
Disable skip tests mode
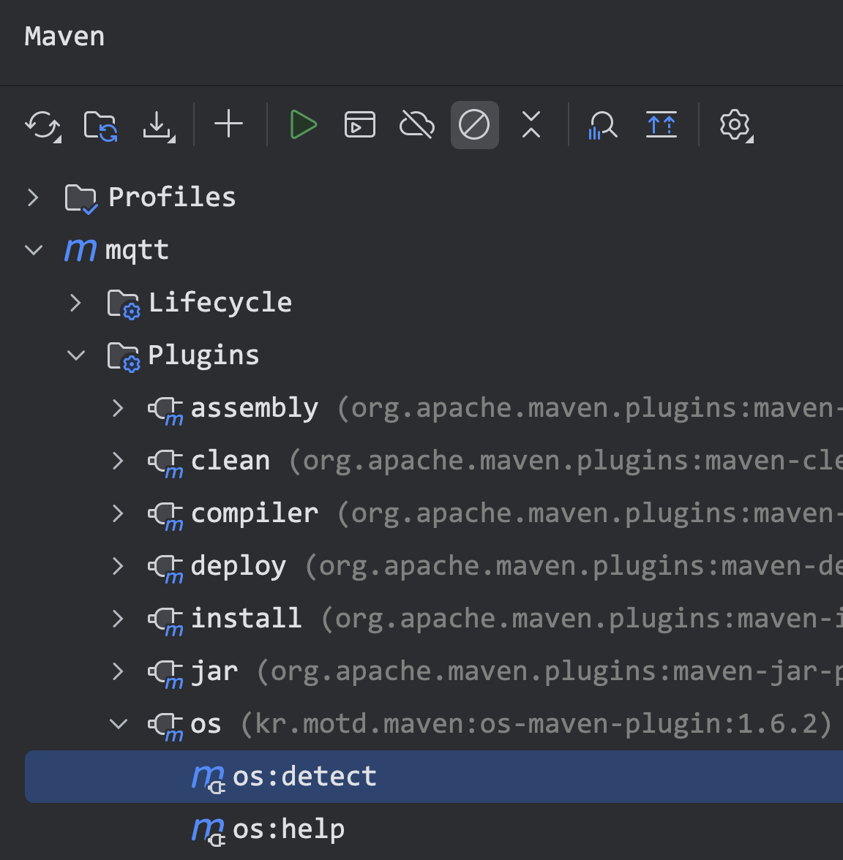pos(474,124)
